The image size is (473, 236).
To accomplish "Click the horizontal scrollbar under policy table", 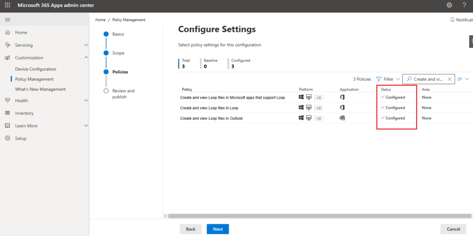I will coord(319,216).
